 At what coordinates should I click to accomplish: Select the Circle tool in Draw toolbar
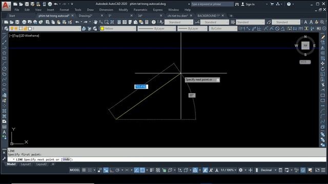click(x=4, y=69)
